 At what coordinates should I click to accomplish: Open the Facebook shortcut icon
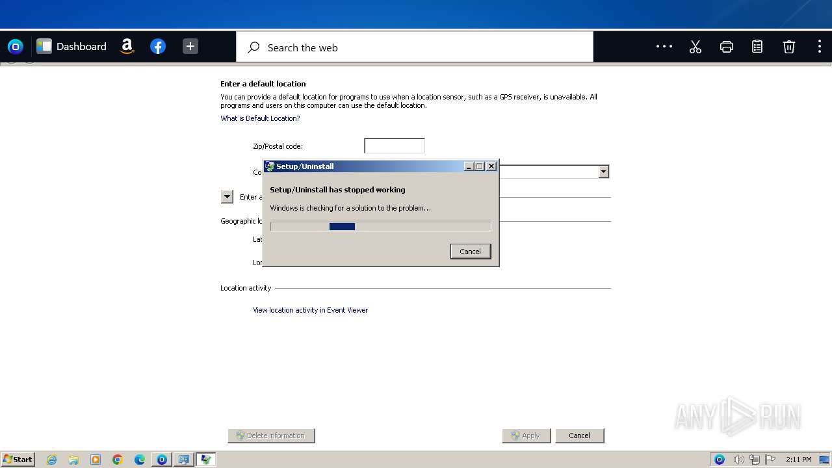158,46
